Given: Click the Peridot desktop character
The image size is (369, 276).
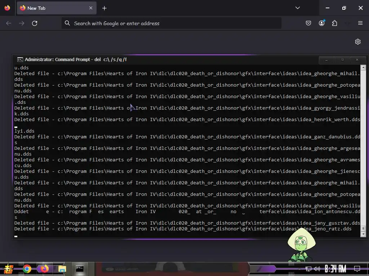Looking at the screenshot, I should click(301, 244).
